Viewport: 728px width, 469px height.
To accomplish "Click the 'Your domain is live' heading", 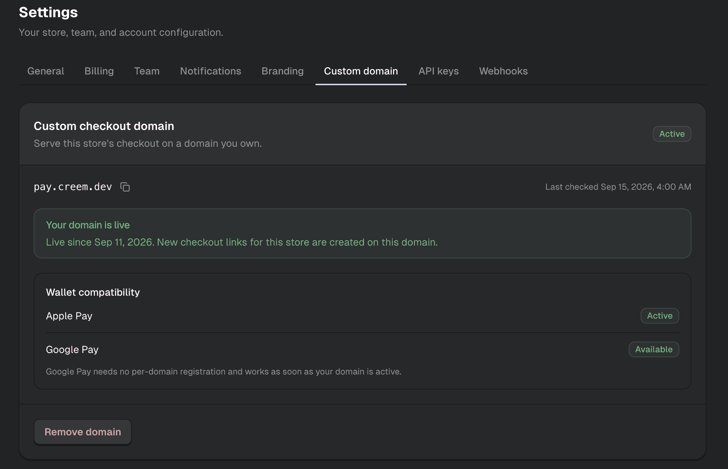I will [88, 225].
